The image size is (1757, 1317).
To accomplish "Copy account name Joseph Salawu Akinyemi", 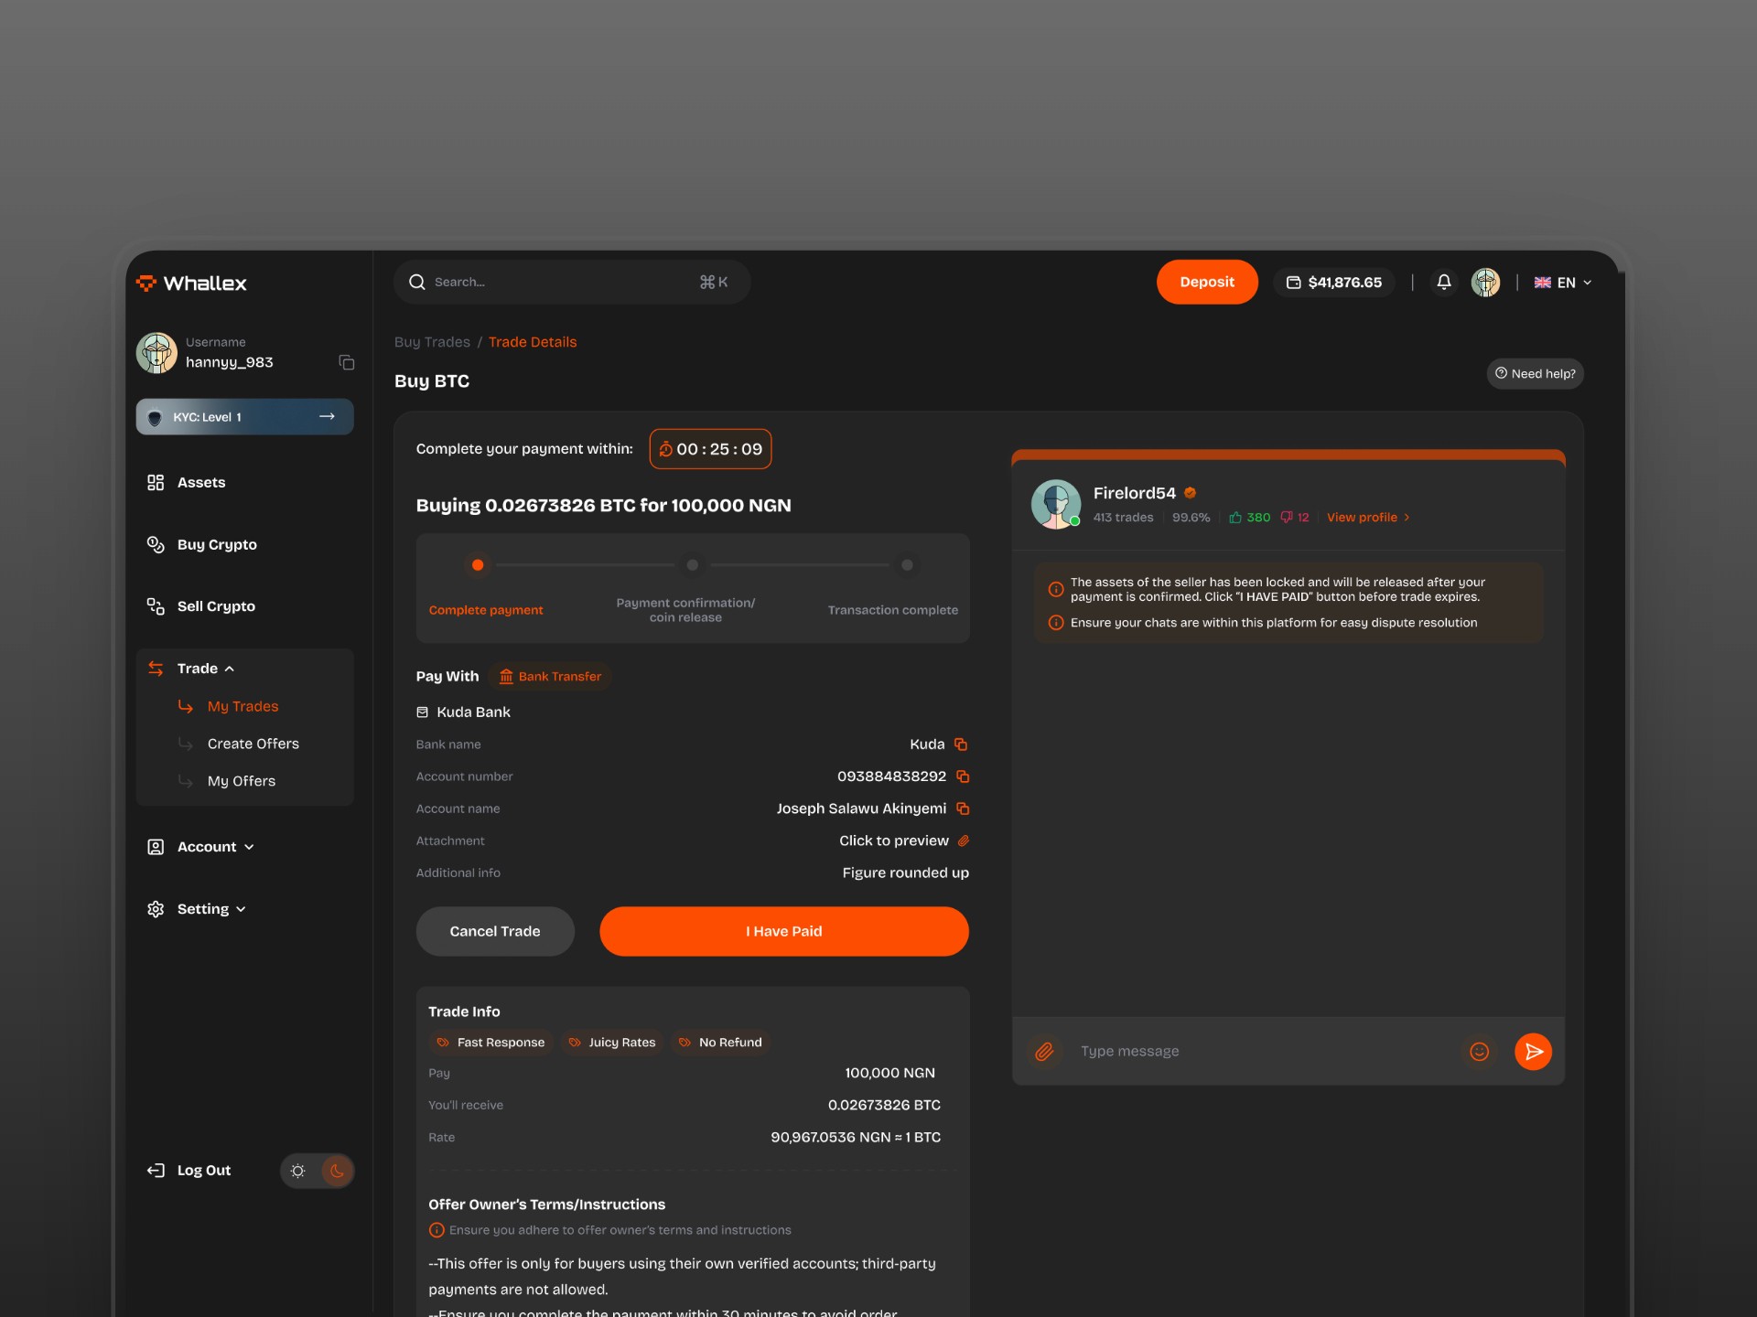I will (x=963, y=808).
